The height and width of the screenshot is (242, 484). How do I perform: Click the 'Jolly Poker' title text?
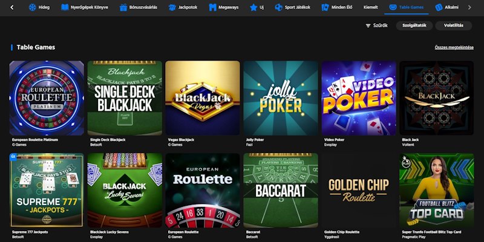click(x=255, y=140)
